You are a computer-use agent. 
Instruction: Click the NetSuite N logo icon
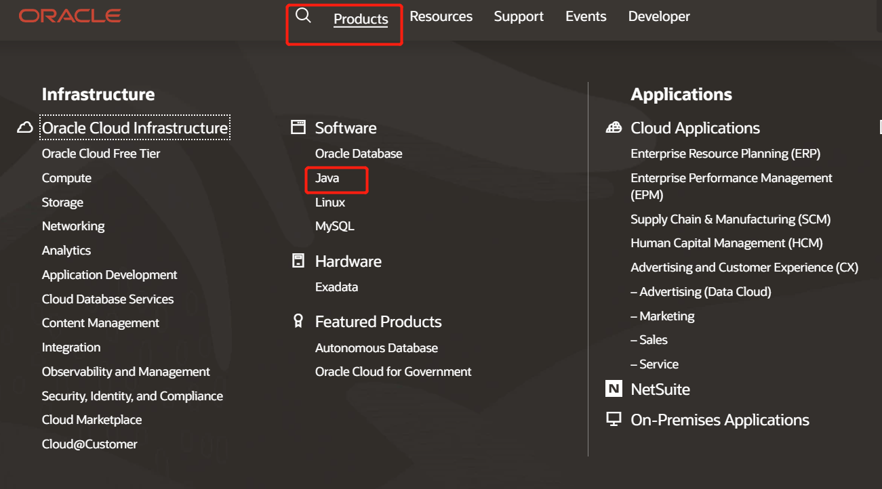click(x=614, y=389)
